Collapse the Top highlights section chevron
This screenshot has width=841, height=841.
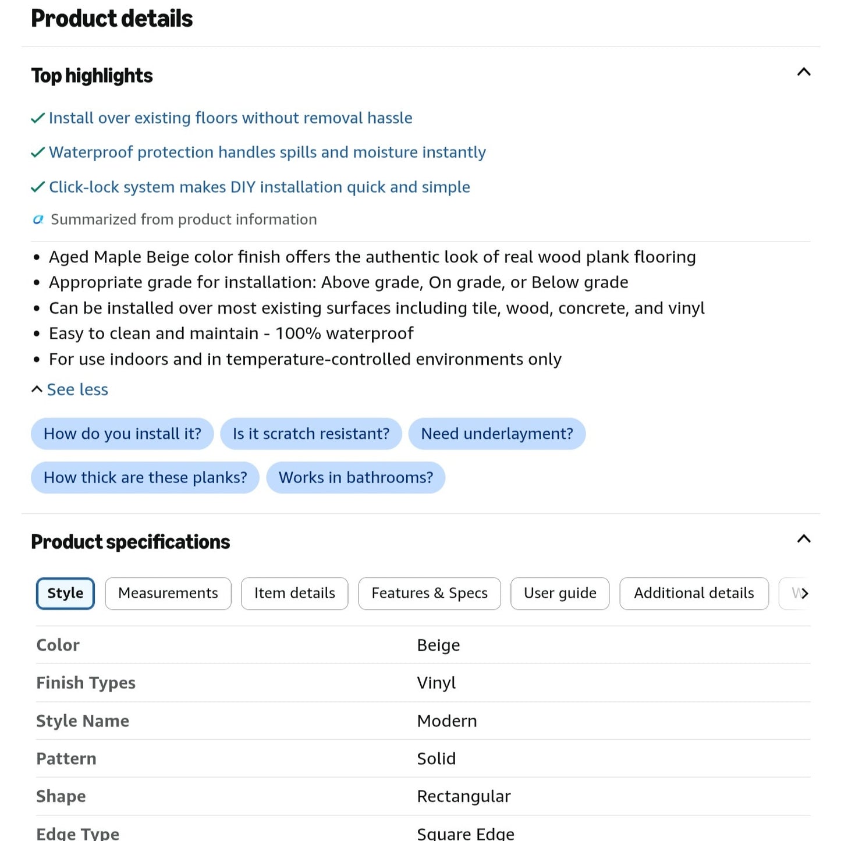[803, 72]
